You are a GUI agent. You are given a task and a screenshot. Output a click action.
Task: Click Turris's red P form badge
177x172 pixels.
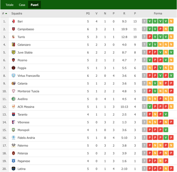(x=150, y=37)
